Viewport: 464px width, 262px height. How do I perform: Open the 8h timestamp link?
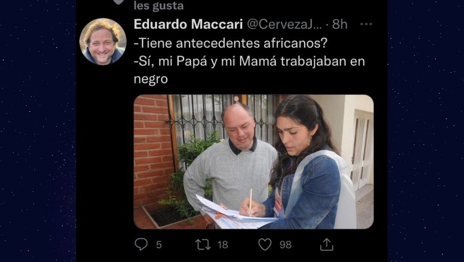click(x=340, y=24)
